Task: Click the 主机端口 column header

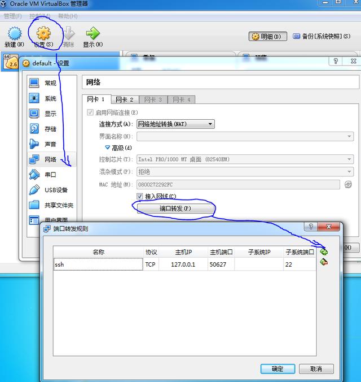Action: [221, 252]
